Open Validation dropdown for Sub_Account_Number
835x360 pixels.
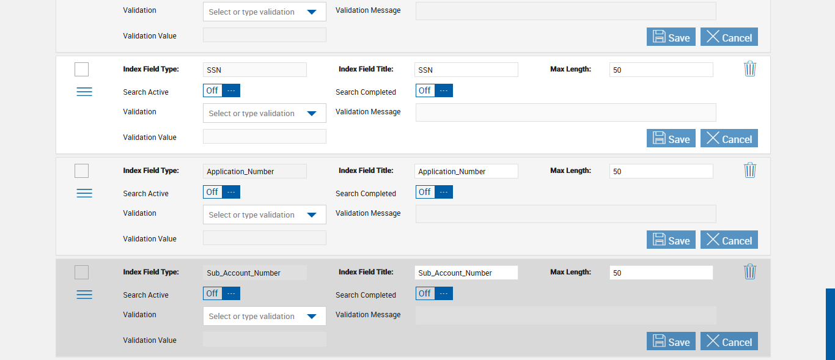coord(264,316)
